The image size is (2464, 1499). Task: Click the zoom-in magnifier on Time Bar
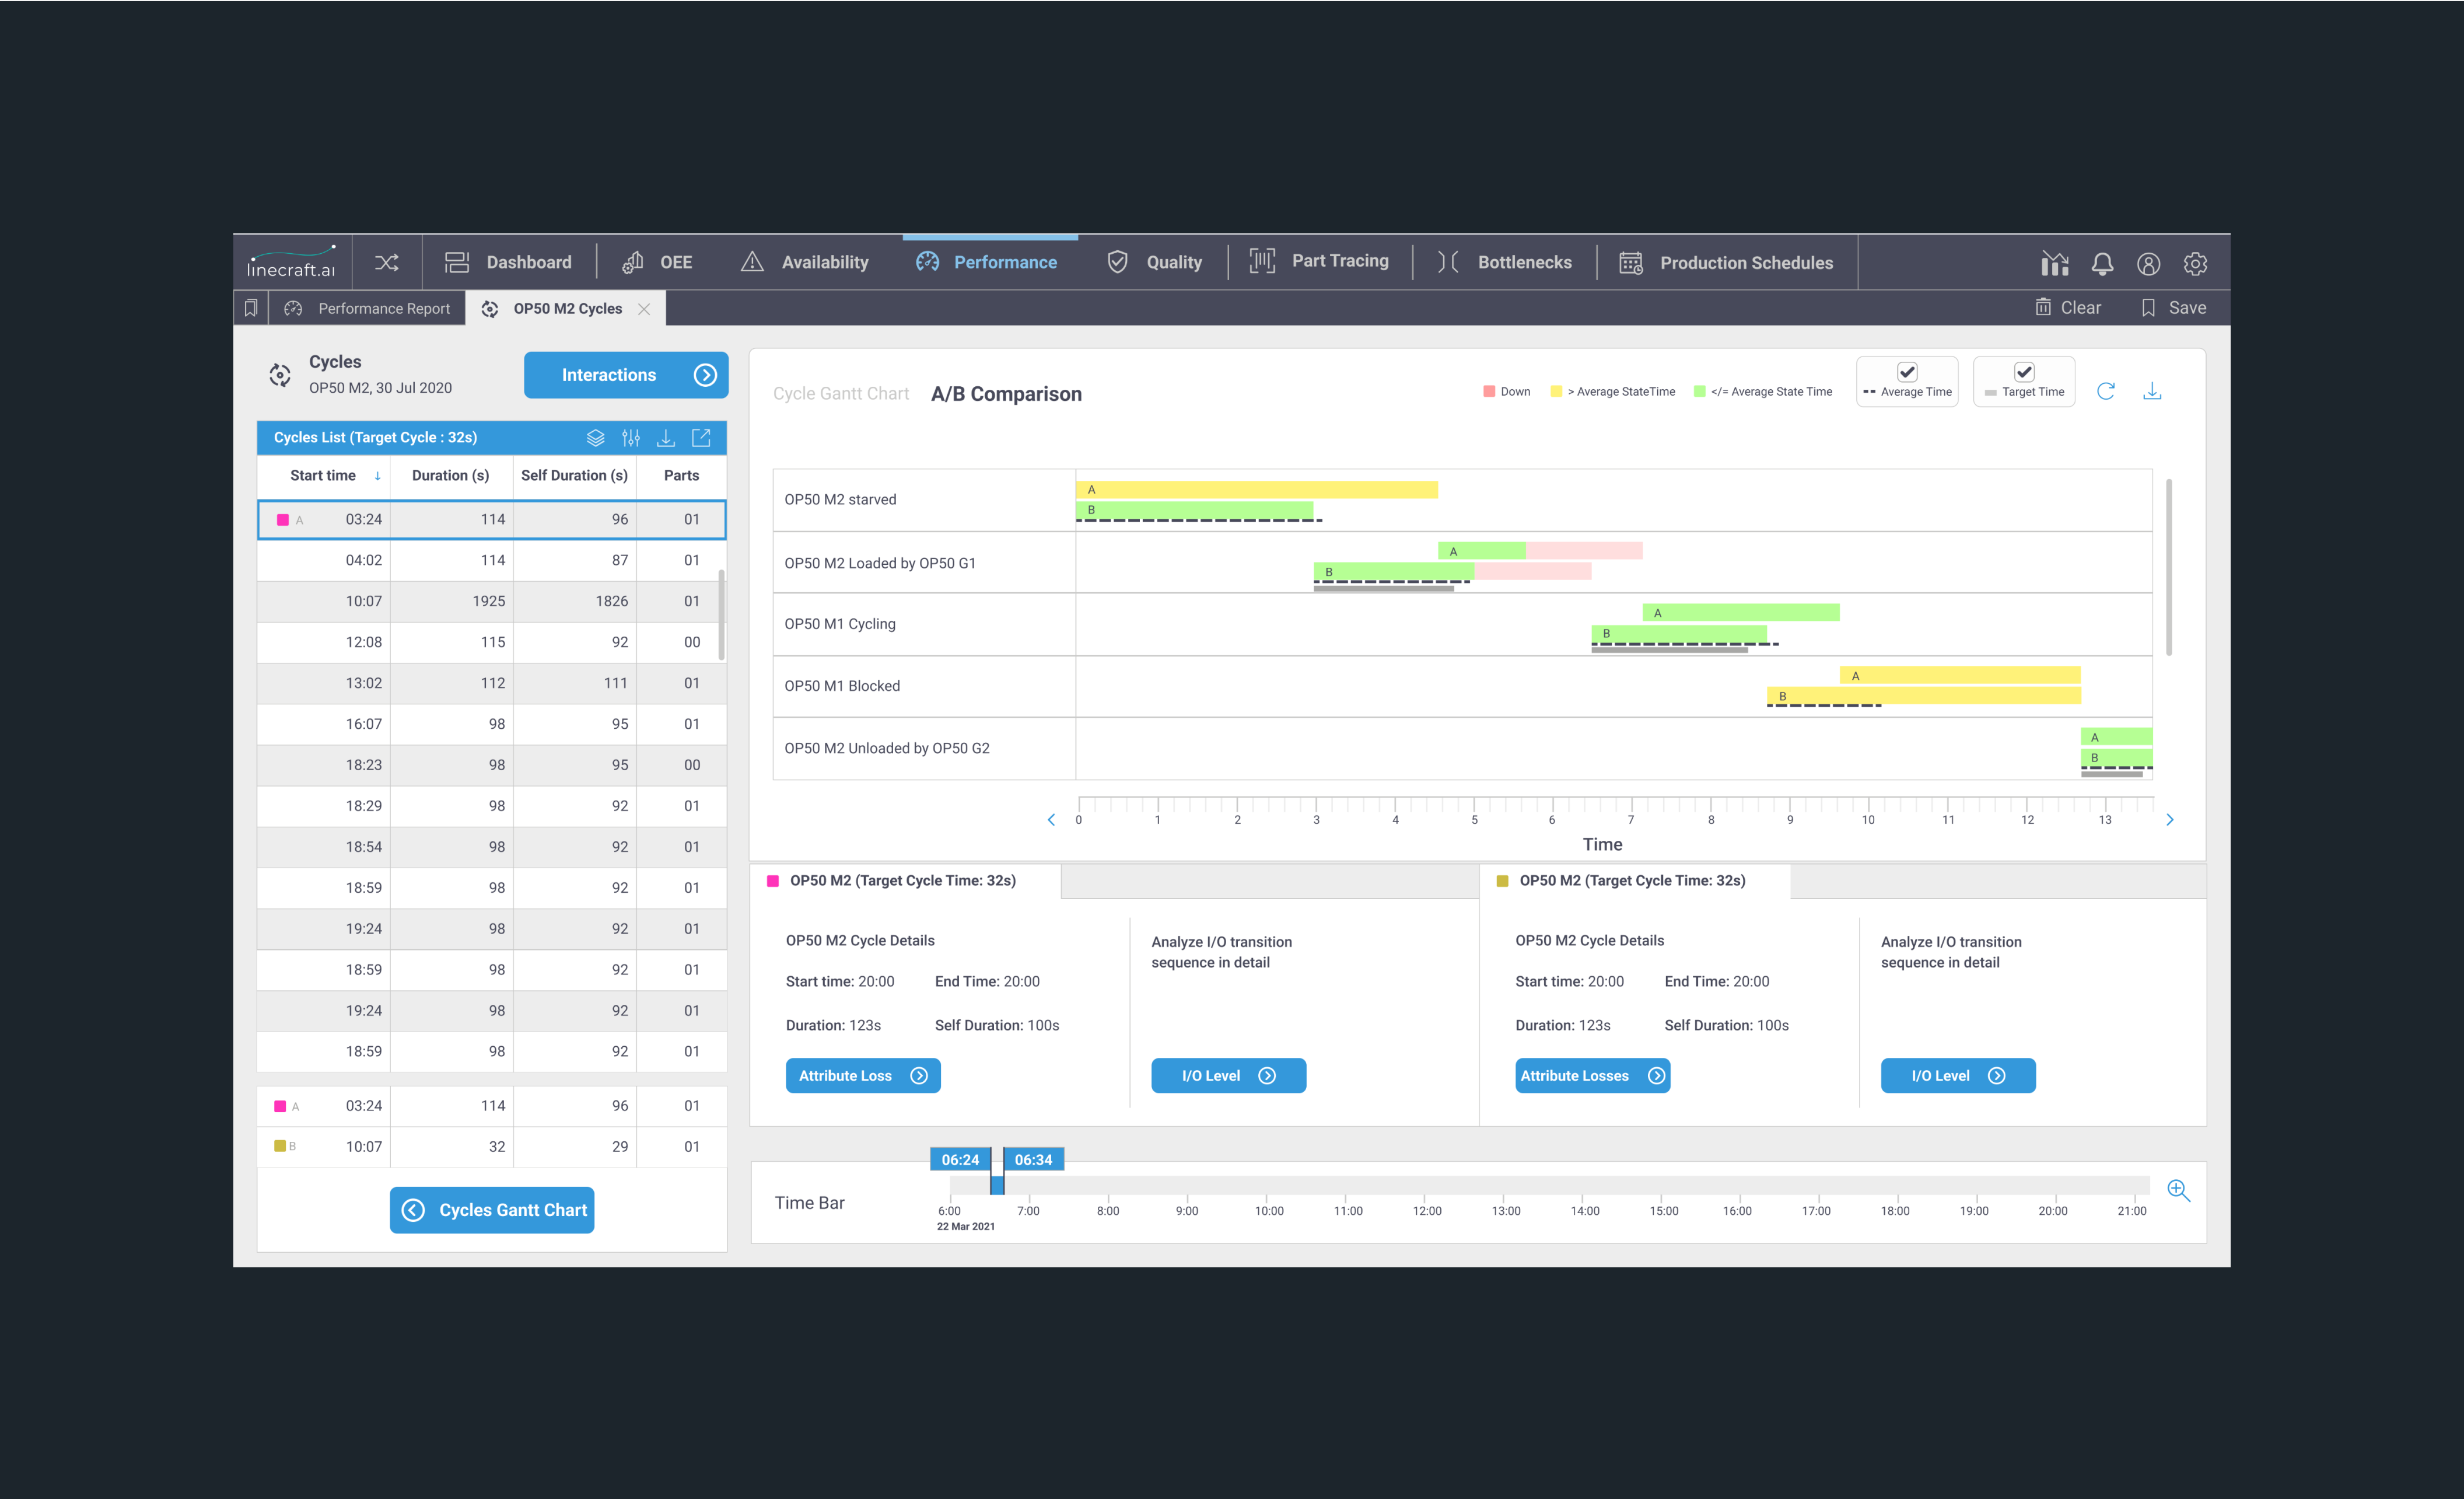[x=2178, y=1190]
